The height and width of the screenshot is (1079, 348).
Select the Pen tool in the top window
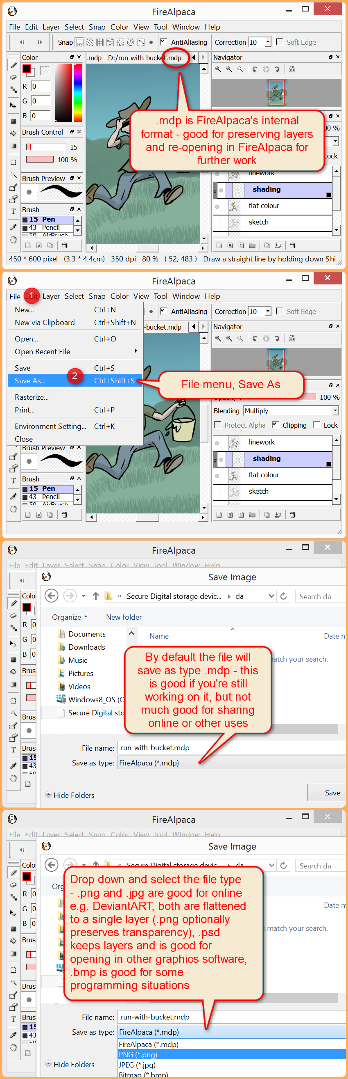coord(14,65)
